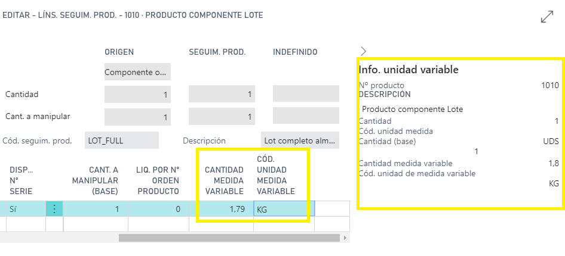Click the Lot completo alm... description field
This screenshot has height=256, width=565.
(x=300, y=141)
